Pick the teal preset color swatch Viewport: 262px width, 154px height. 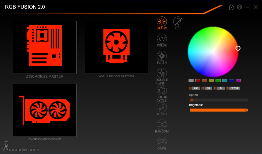pos(225,81)
